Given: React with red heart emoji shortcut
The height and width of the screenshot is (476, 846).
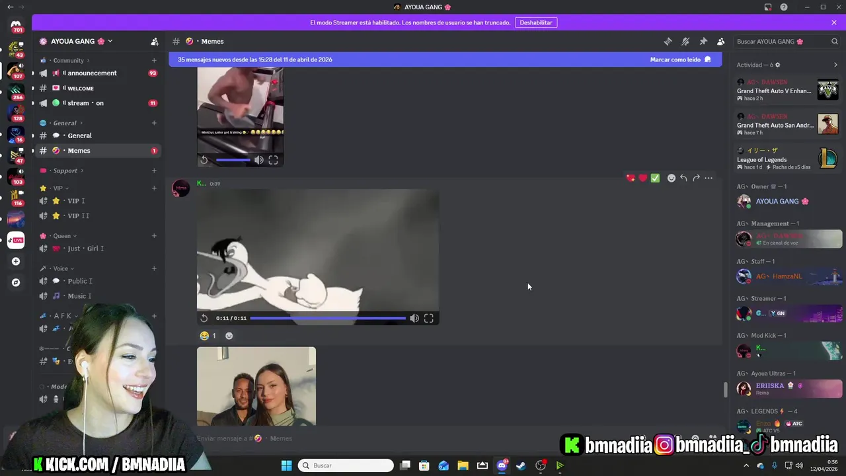Looking at the screenshot, I should click(x=642, y=178).
